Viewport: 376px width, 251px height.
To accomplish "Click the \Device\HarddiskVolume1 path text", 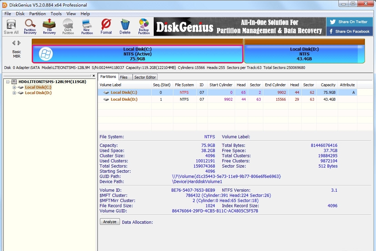I will click(x=197, y=182).
